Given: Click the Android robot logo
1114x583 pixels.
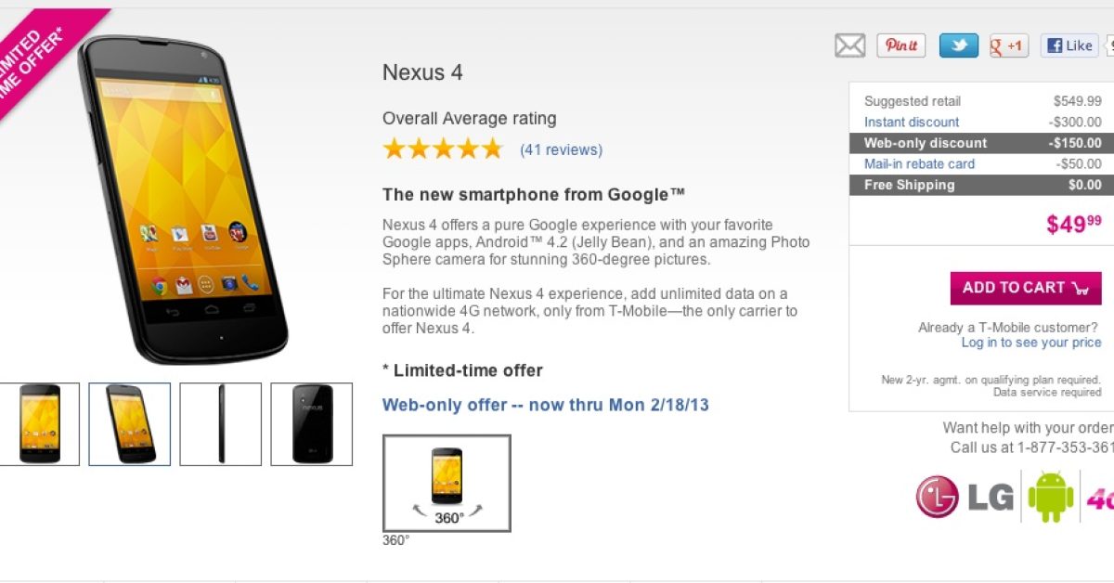Looking at the screenshot, I should coord(1051,496).
